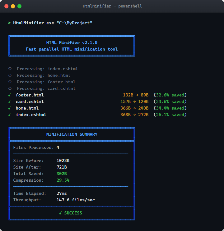
Task: Click the Files Processed value '4'
Action: point(58,147)
